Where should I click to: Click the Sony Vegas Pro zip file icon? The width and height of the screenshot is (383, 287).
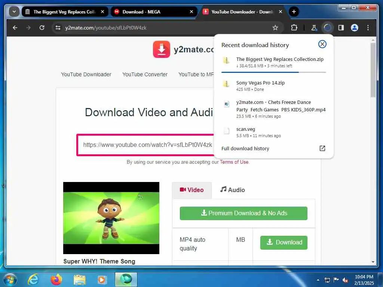pos(226,83)
